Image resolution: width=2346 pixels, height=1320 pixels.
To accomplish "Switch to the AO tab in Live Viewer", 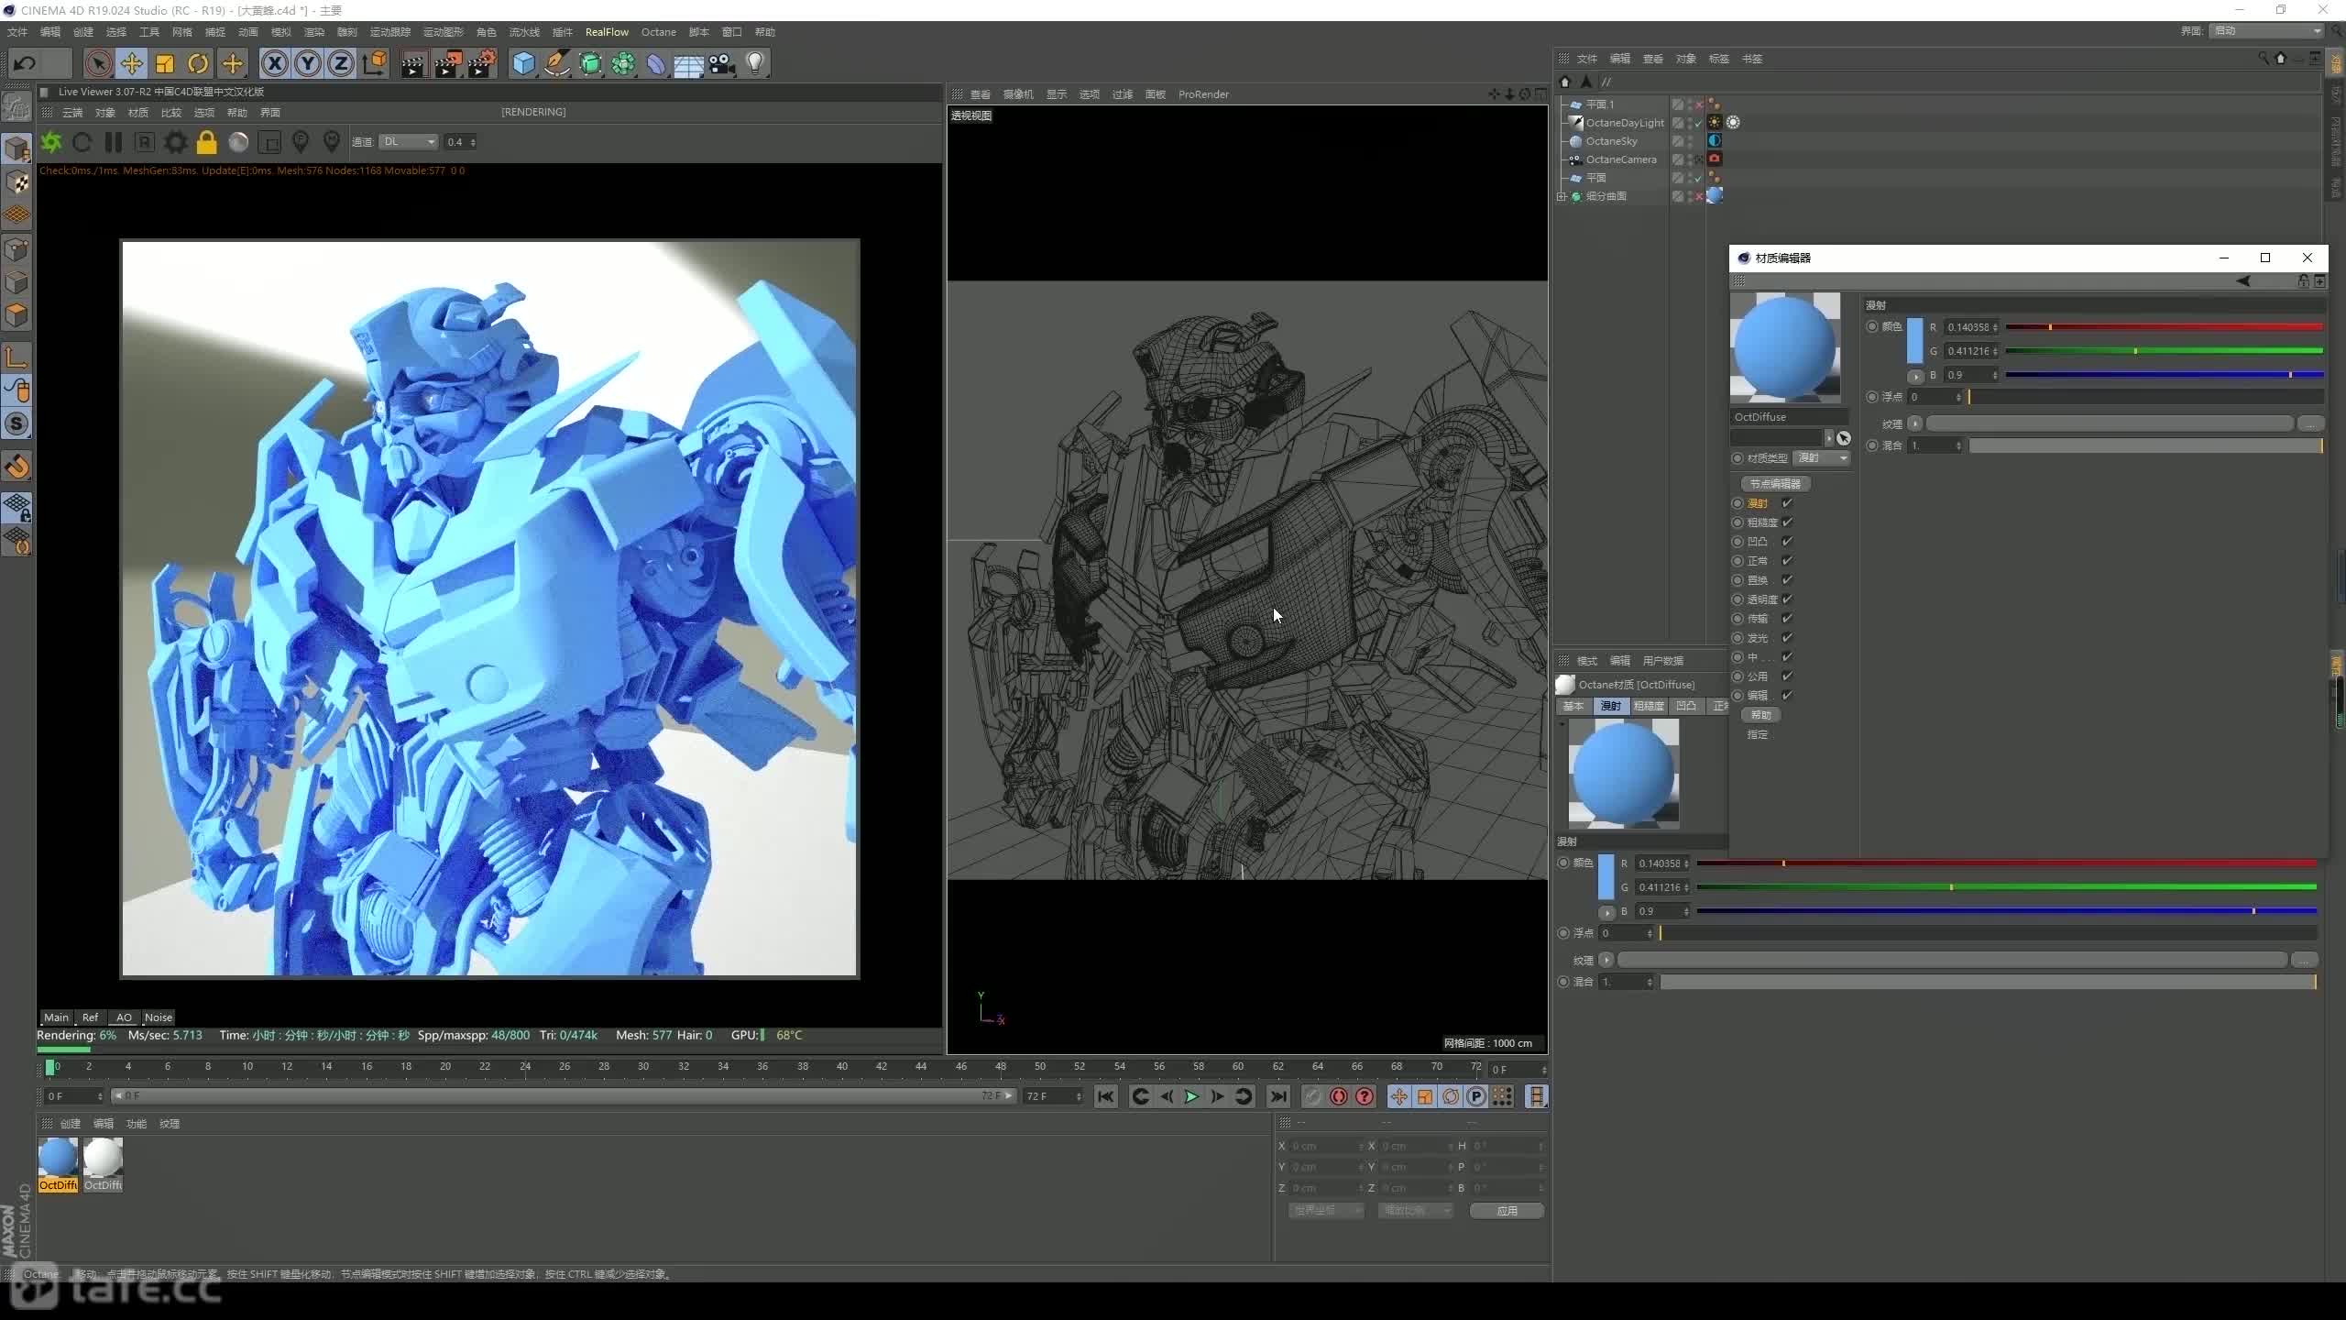I will click(x=124, y=1017).
